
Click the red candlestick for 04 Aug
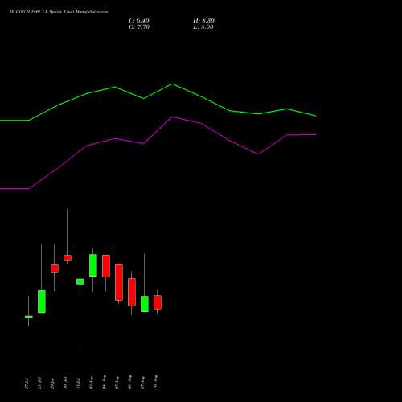(106, 266)
